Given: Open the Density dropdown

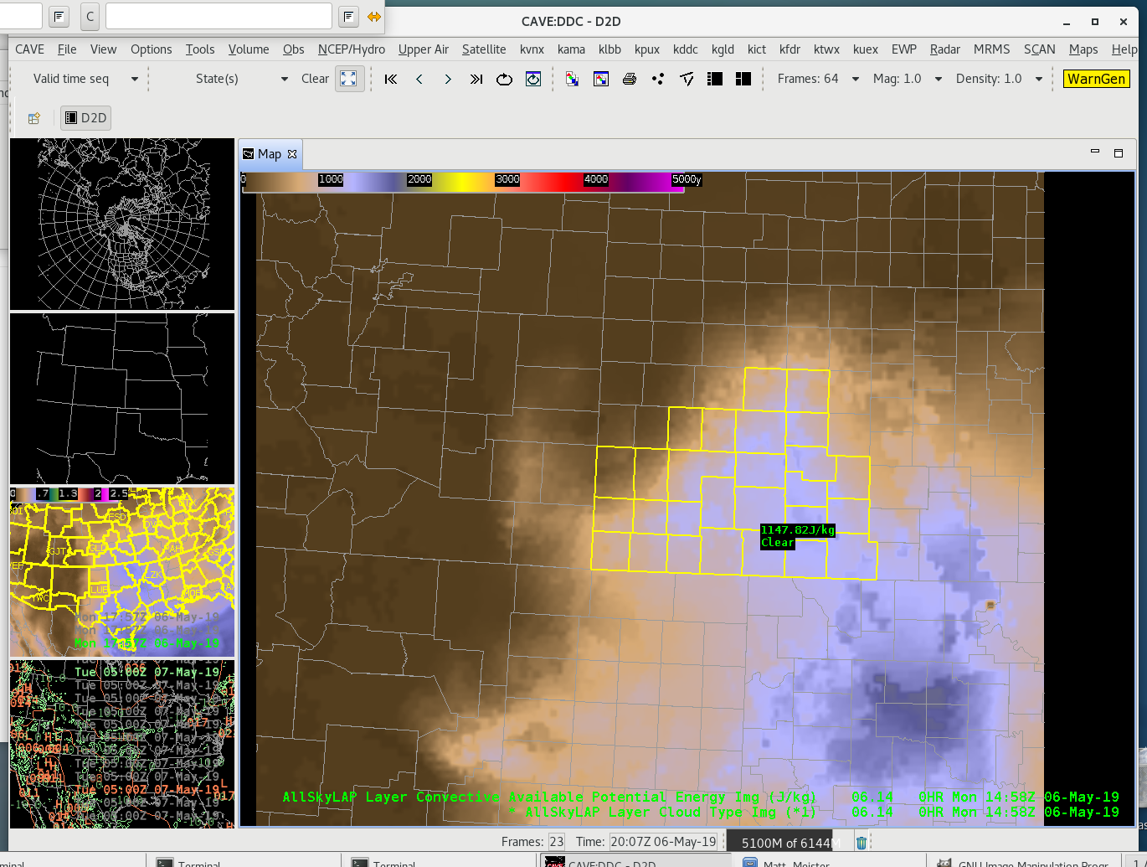Looking at the screenshot, I should 1038,79.
